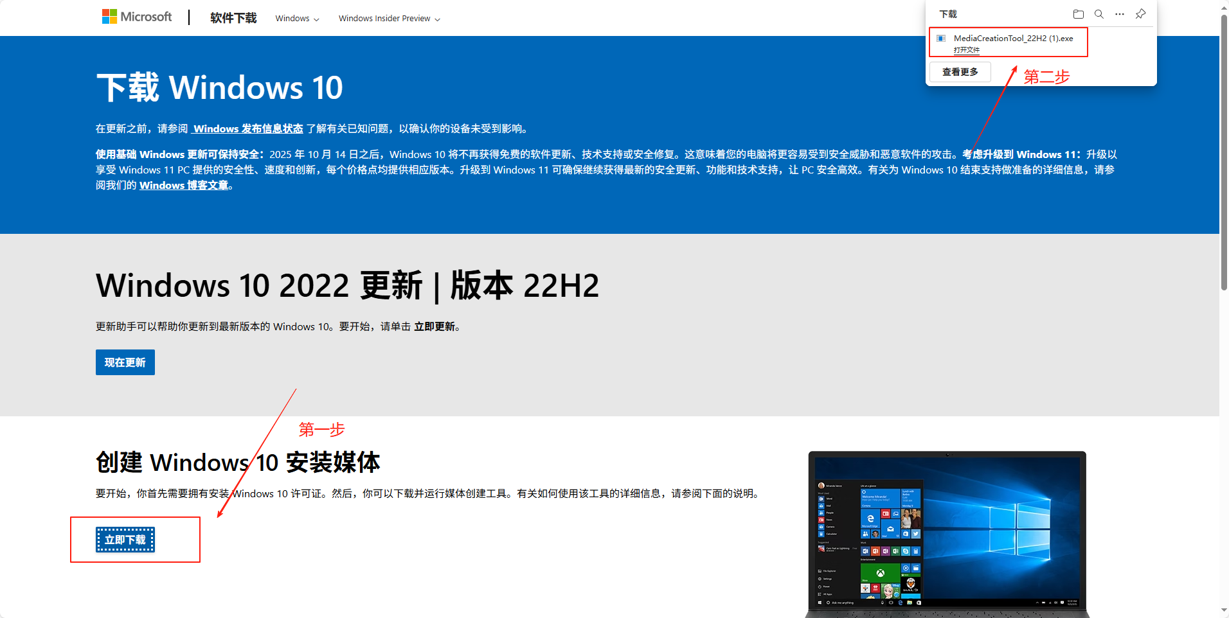Open the Windows 发布信息状态 link
Screen dimensions: 1229x618
247,128
